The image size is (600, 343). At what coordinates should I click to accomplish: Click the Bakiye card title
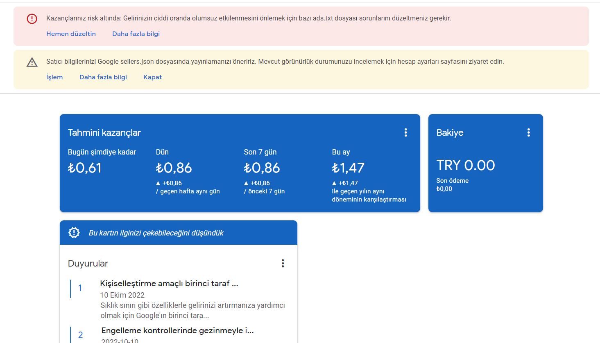click(x=450, y=132)
